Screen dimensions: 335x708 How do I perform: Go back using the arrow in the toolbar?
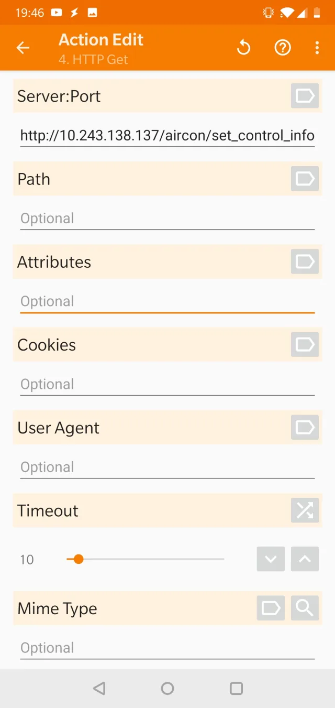(23, 48)
